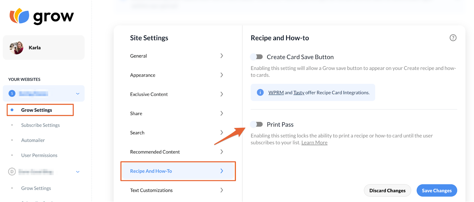
Task: Click the Grow logo in the sidebar
Action: pyautogui.click(x=41, y=17)
